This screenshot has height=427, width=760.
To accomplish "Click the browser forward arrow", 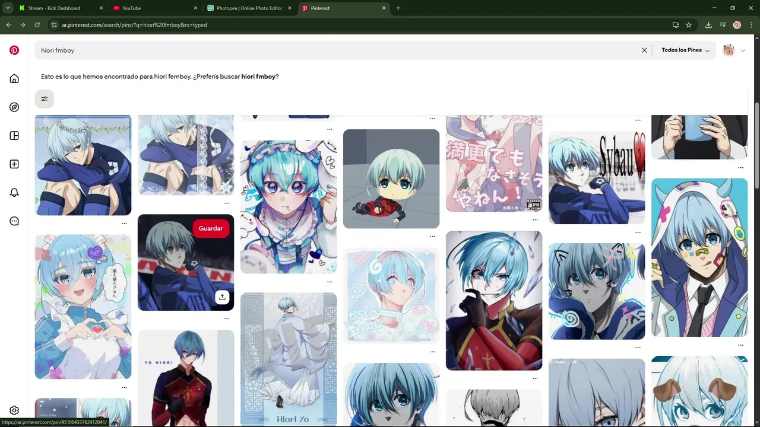I will (x=23, y=25).
